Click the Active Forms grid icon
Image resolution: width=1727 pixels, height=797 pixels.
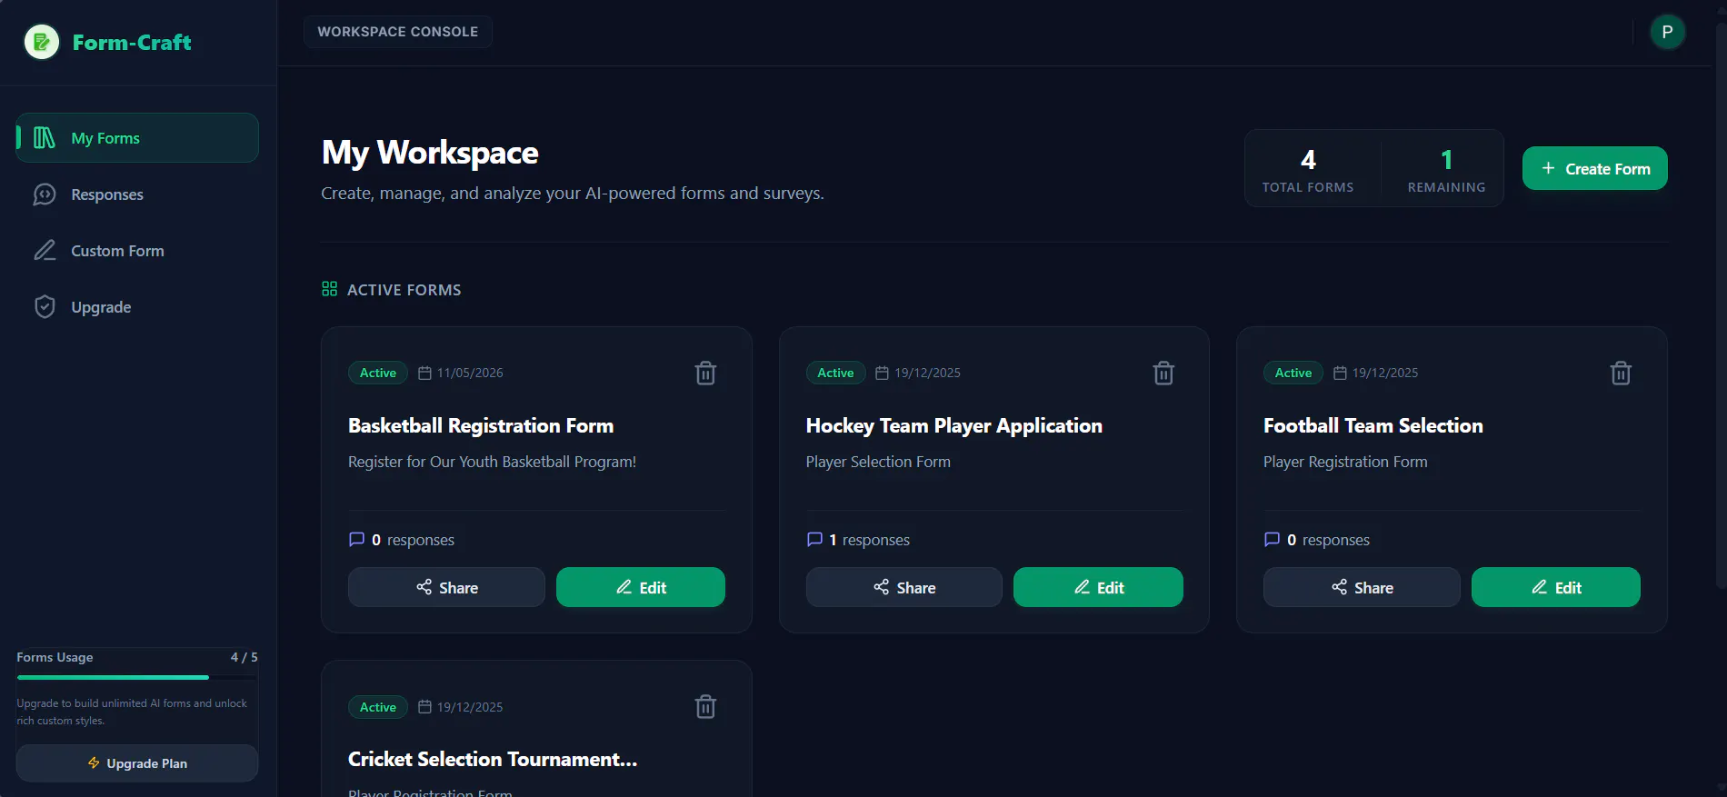[329, 289]
